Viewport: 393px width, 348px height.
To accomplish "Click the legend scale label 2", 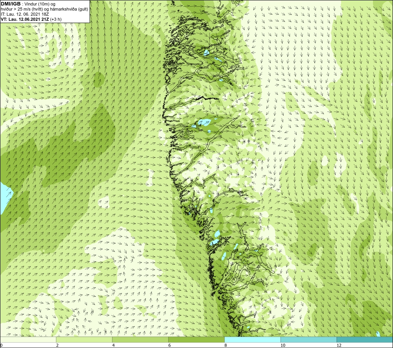I will pyautogui.click(x=57, y=346).
